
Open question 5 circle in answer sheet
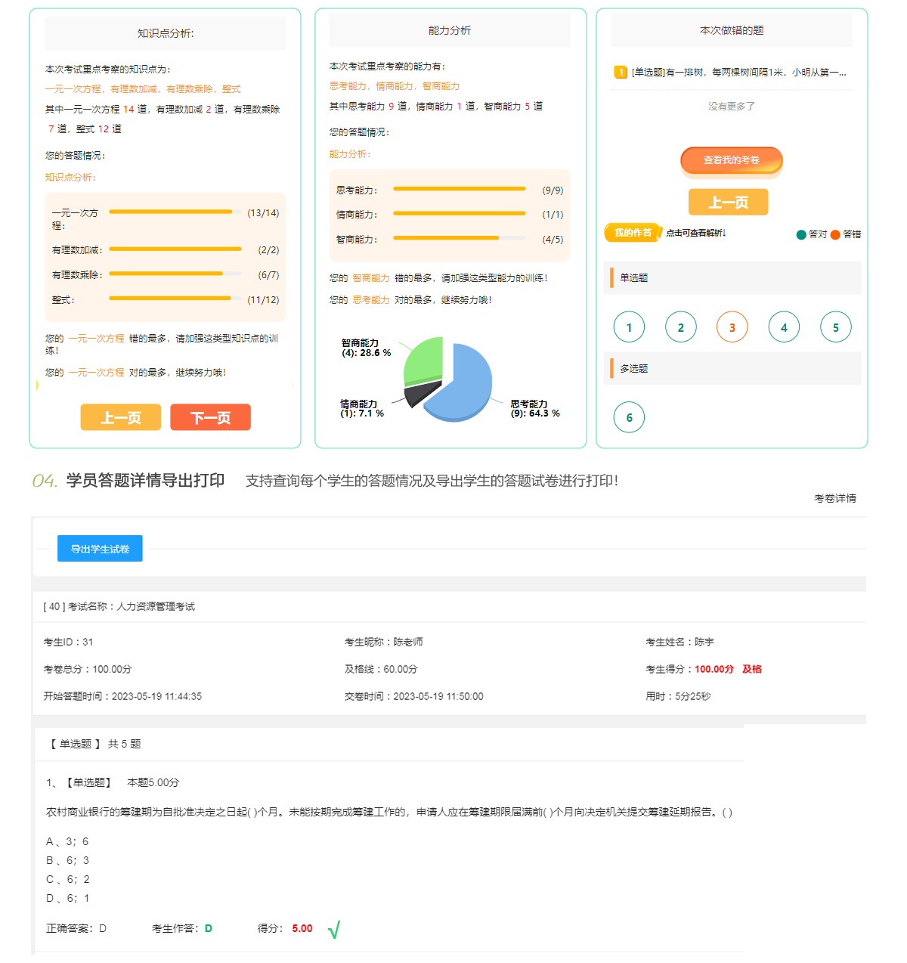click(835, 327)
